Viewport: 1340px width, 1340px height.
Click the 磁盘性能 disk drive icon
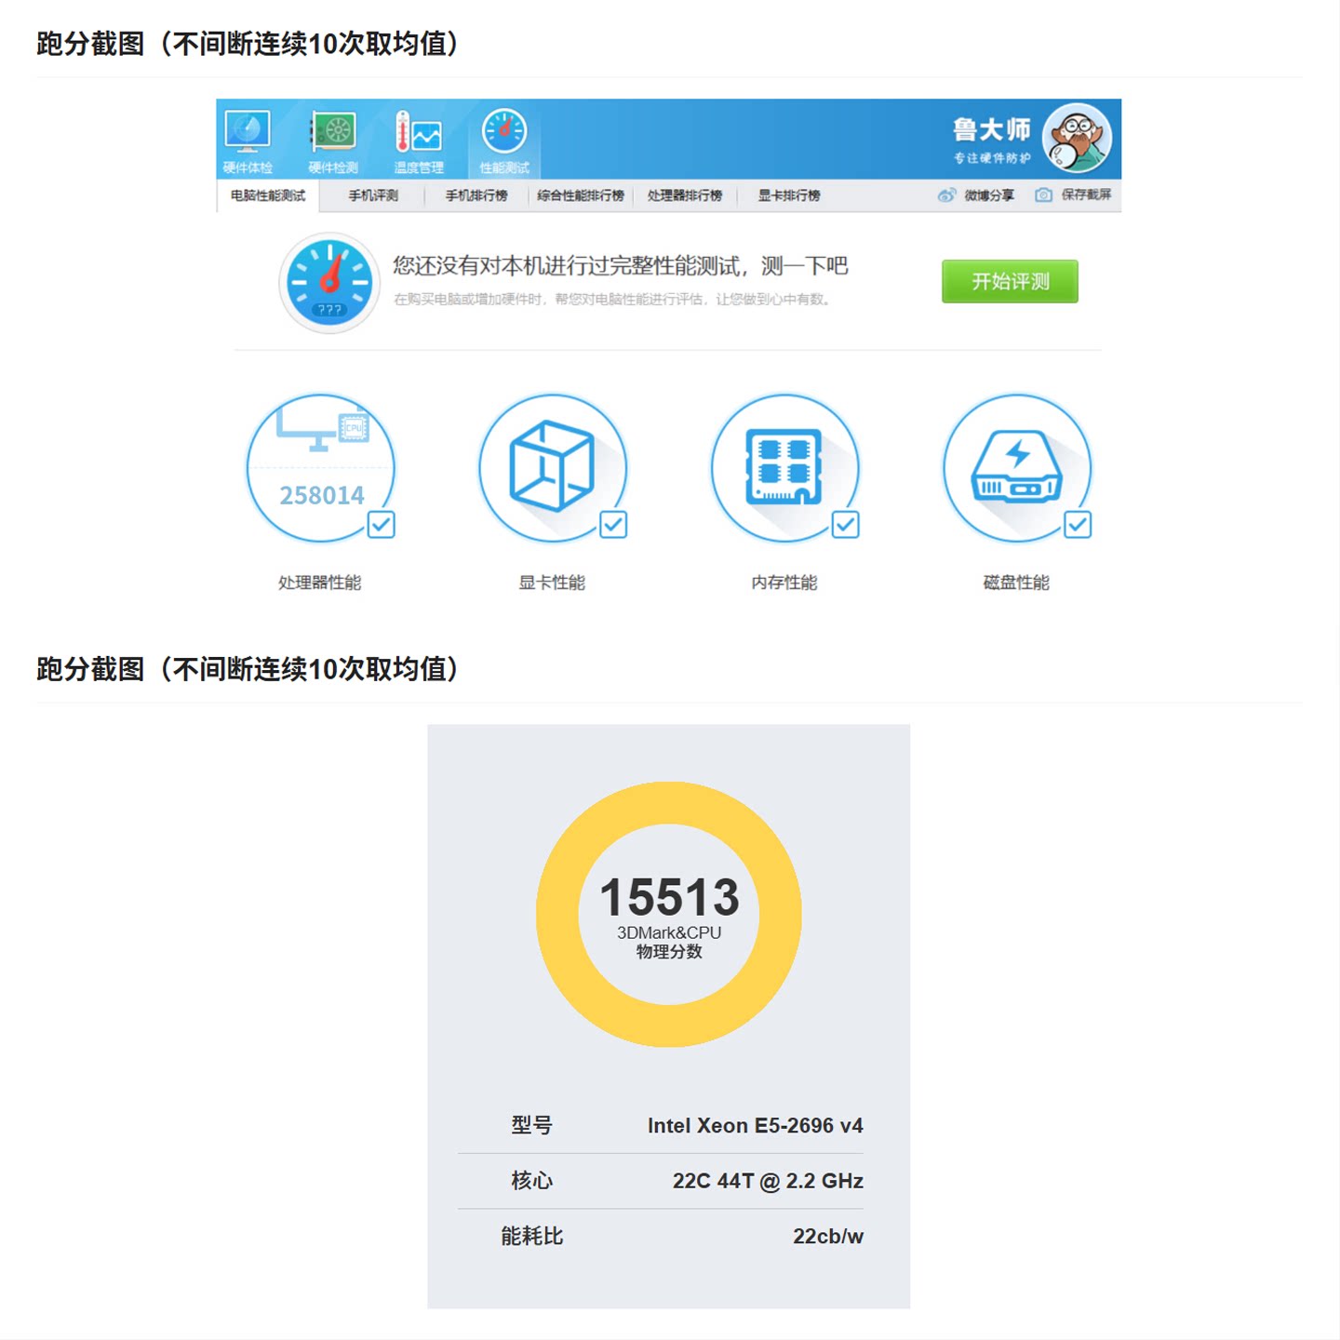[1017, 468]
